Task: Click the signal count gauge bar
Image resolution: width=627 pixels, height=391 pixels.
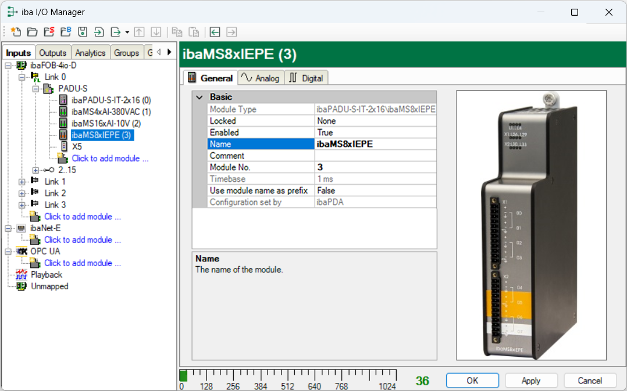Action: click(x=288, y=375)
